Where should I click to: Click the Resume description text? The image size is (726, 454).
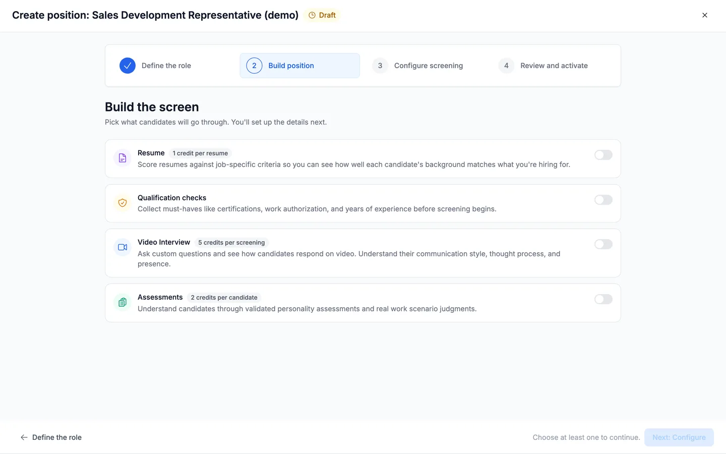(x=354, y=164)
